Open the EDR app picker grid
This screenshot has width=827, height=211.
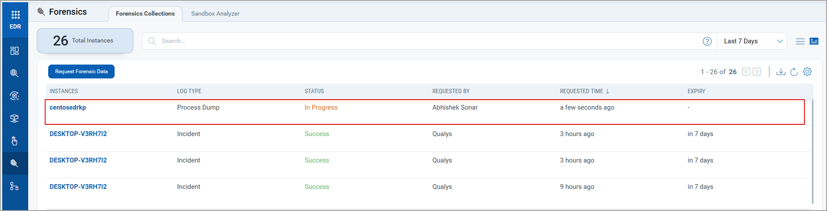15,15
